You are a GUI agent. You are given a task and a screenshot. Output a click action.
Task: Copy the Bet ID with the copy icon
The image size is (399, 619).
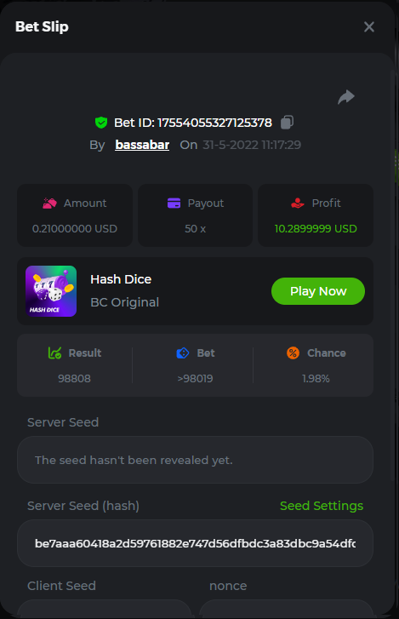(287, 123)
